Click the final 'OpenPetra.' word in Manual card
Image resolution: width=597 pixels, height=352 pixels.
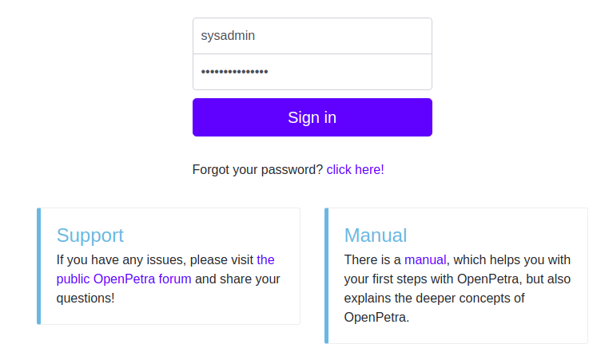pos(376,317)
